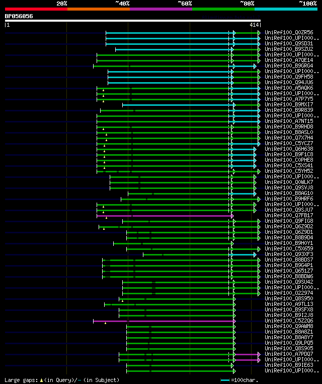Click the UniRef100_Q8S950 label
The width and height of the screenshot is (322, 384).
coord(289,299)
